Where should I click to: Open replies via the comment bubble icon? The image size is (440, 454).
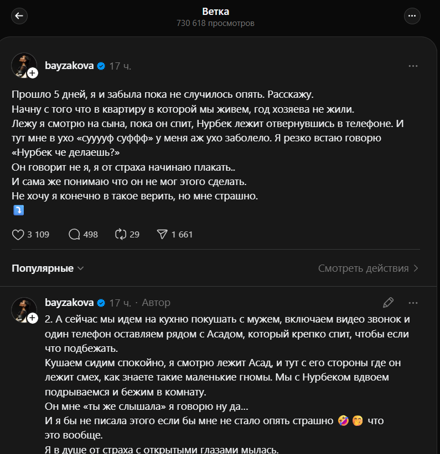point(74,235)
